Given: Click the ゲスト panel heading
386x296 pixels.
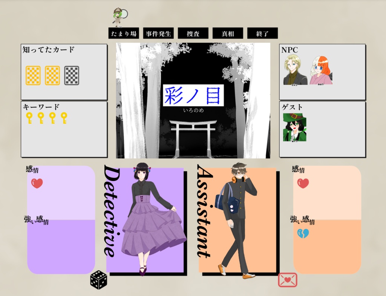Looking at the screenshot, I should click(x=292, y=107).
